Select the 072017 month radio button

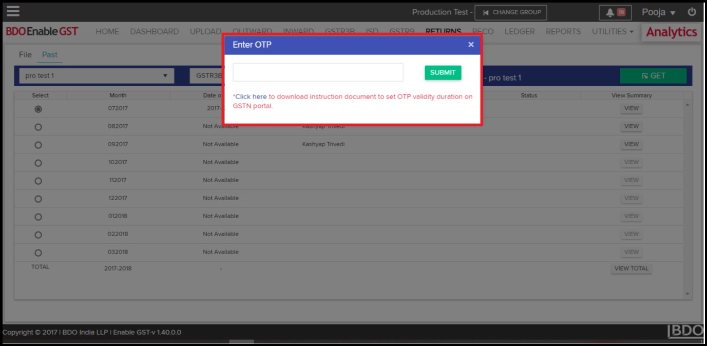(38, 109)
